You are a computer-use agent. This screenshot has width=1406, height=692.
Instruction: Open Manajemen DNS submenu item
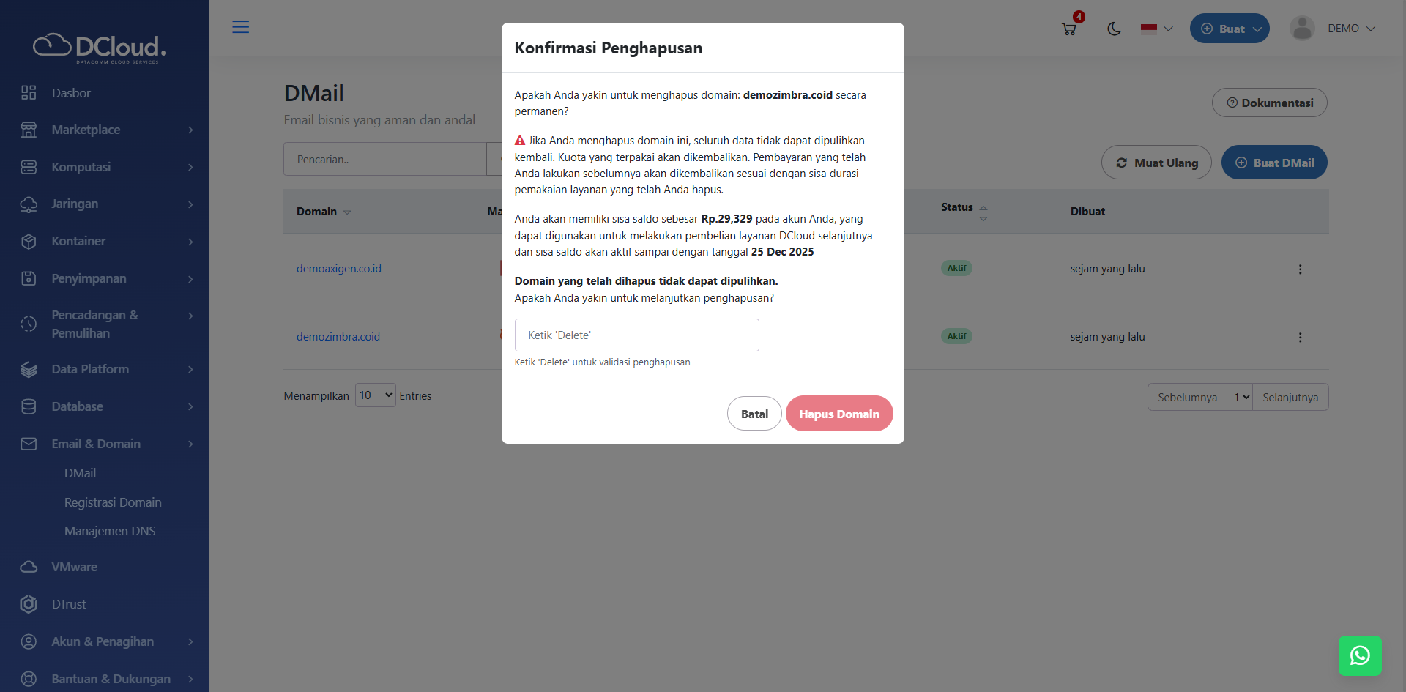pos(110,531)
